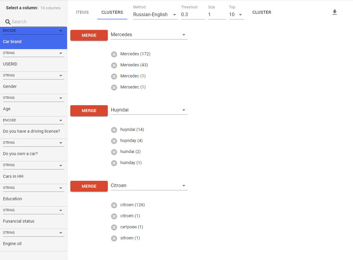Remove 'citroen (126)' item from the cluster
This screenshot has height=260, width=353.
pyautogui.click(x=114, y=205)
